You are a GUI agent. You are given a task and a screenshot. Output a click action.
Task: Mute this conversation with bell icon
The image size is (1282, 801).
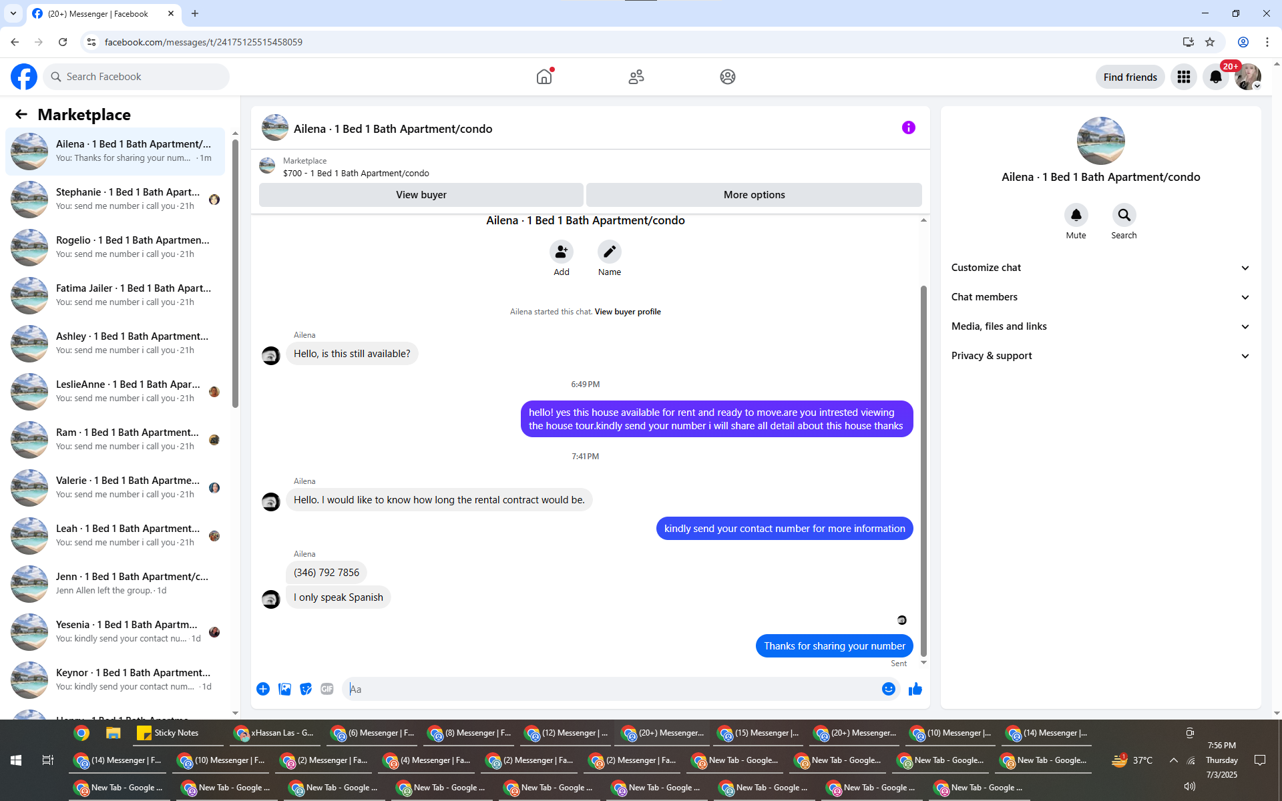[x=1076, y=215]
